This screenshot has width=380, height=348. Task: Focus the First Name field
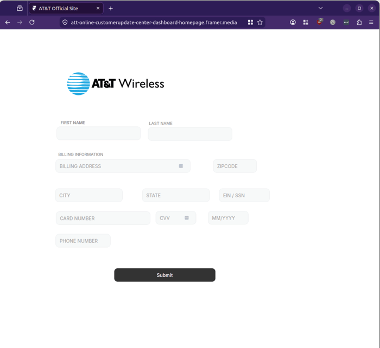(99, 133)
